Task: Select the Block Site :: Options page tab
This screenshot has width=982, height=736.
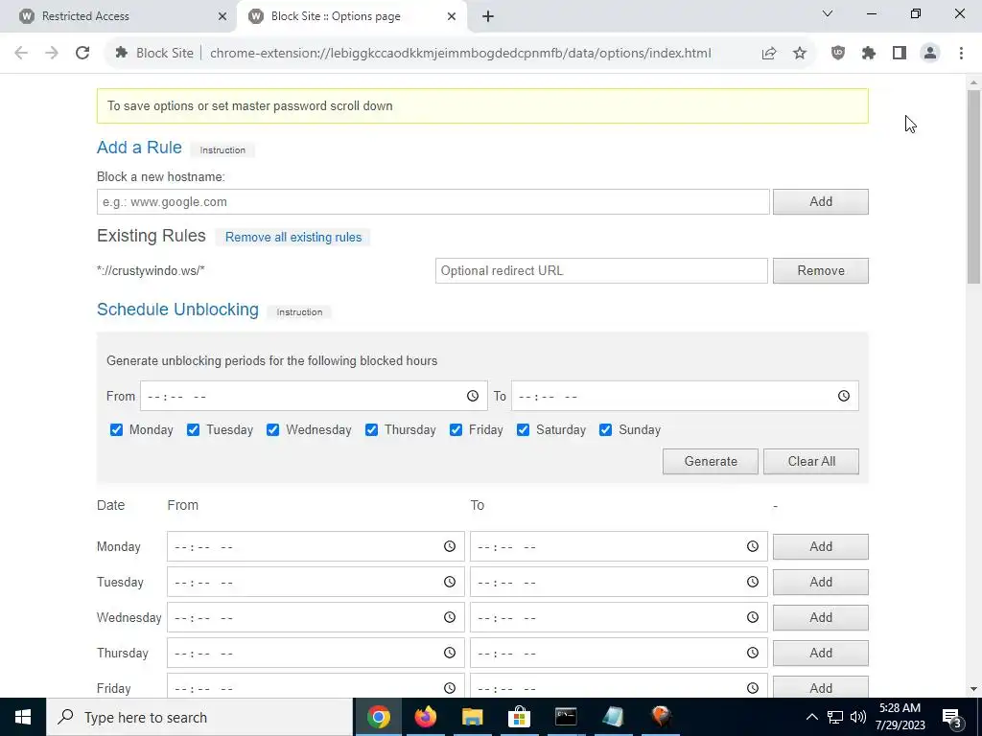Action: click(x=351, y=16)
